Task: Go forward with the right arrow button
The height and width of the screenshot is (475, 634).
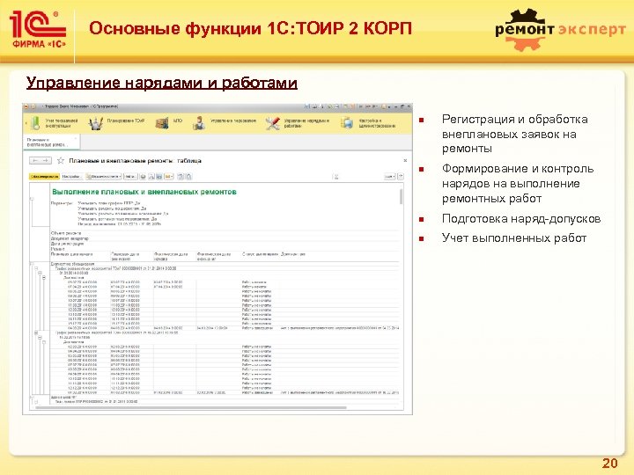Action: coord(46,161)
